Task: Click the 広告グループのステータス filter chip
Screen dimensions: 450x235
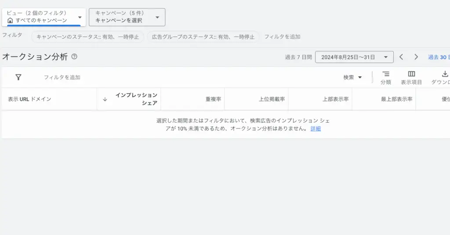Action: coord(203,37)
